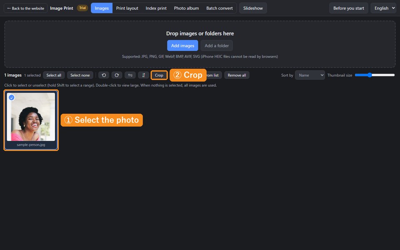Click the '1 images' count label

click(13, 75)
